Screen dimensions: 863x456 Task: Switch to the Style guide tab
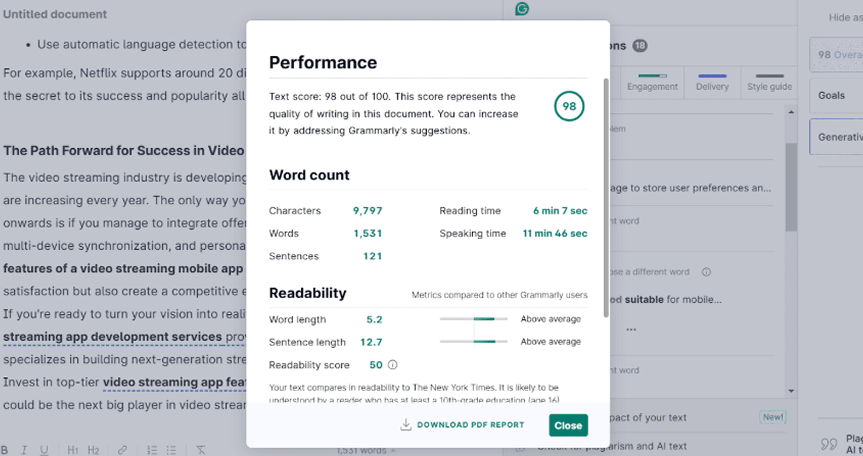point(770,83)
